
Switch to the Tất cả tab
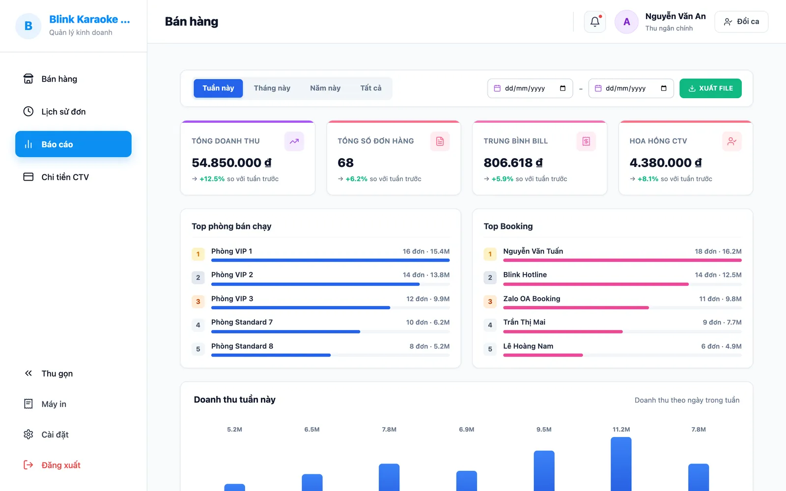[x=371, y=88]
